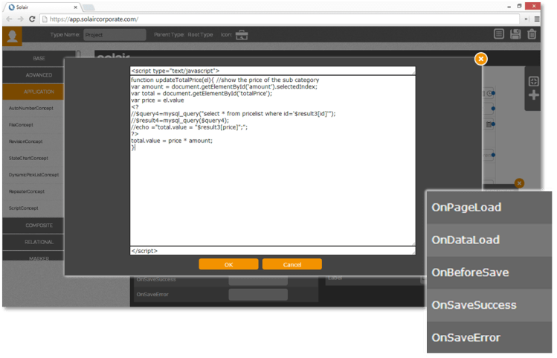Click inside the main JavaScript code textarea
Screen dimensions: 557x358
click(273, 160)
